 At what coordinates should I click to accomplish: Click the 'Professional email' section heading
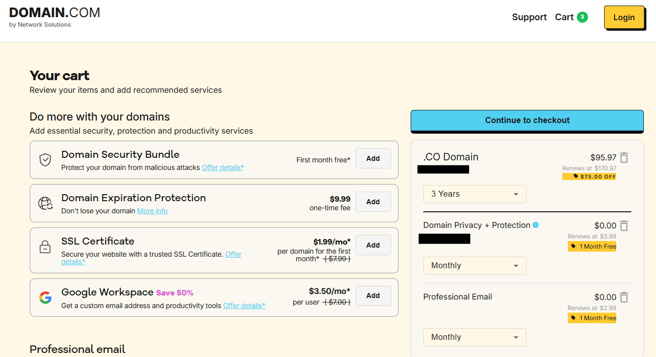pos(78,349)
